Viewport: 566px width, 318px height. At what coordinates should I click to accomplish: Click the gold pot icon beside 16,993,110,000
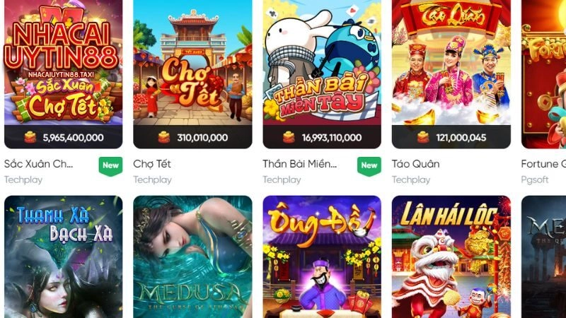289,137
